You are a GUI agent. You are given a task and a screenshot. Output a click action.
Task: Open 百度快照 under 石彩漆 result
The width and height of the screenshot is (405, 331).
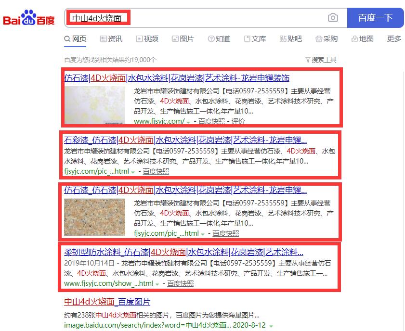point(156,171)
